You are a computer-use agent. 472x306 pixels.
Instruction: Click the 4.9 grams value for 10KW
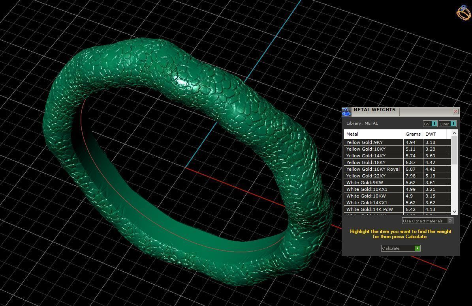coord(409,196)
